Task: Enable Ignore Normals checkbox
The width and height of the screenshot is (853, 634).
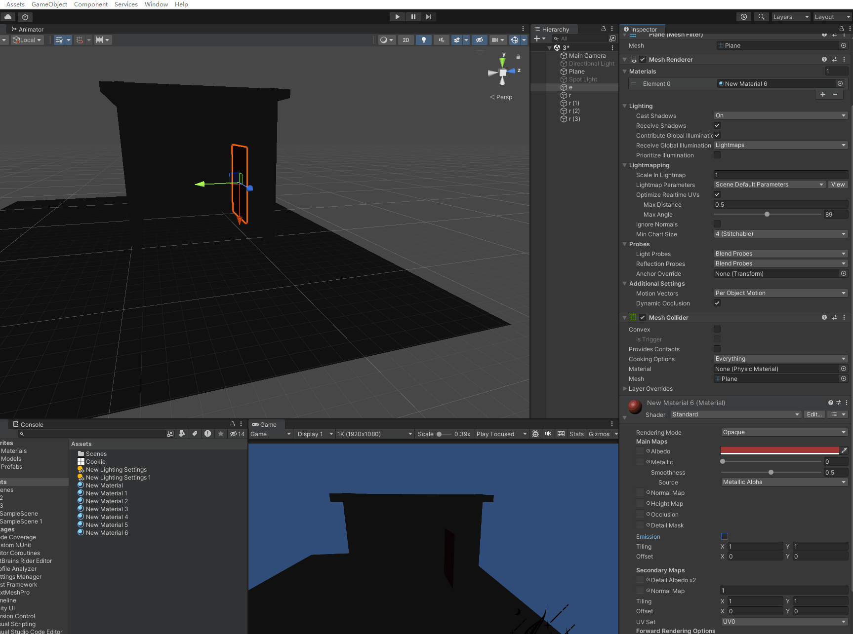Action: click(x=717, y=224)
